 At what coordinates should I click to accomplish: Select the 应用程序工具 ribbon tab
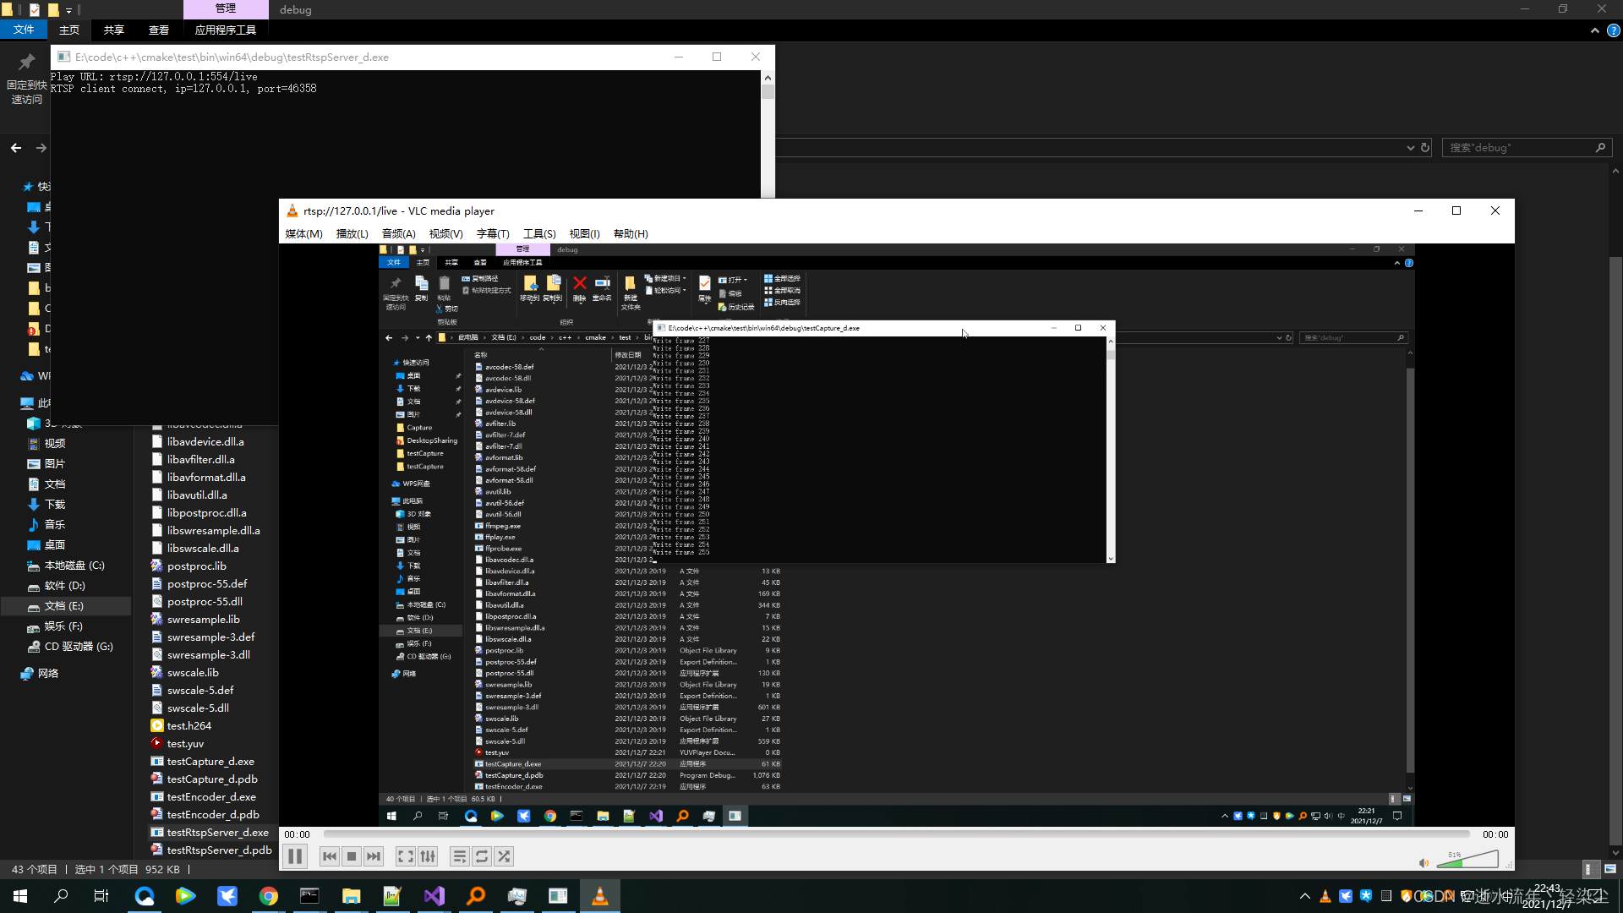tap(225, 30)
